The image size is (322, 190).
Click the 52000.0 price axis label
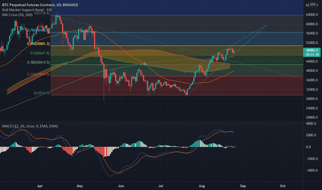click(x=312, y=43)
